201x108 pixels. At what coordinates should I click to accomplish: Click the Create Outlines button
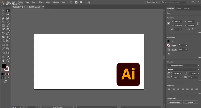pos(174,102)
